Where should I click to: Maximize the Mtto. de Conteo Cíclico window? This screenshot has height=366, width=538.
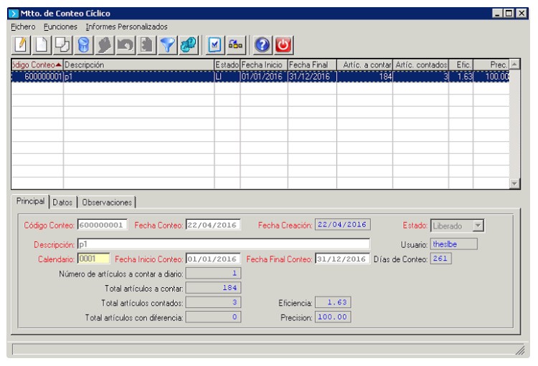[x=509, y=13]
